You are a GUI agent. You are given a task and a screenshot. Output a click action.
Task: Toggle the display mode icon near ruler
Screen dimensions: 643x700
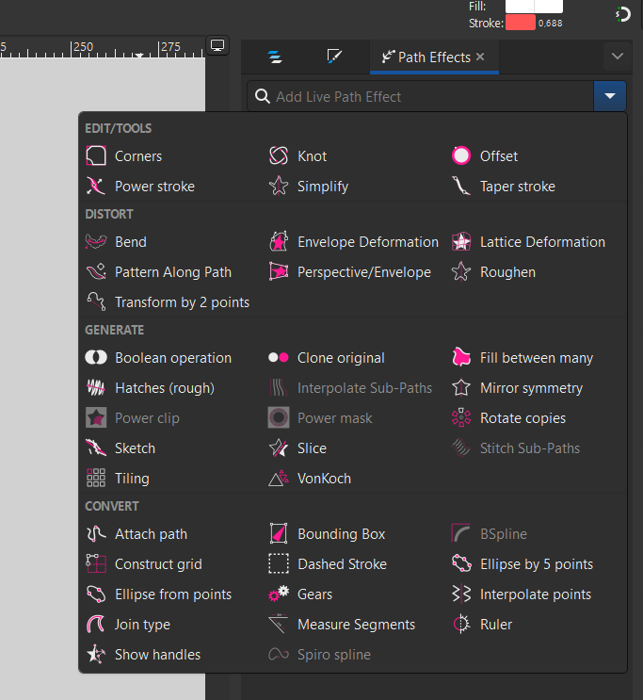pyautogui.click(x=217, y=45)
